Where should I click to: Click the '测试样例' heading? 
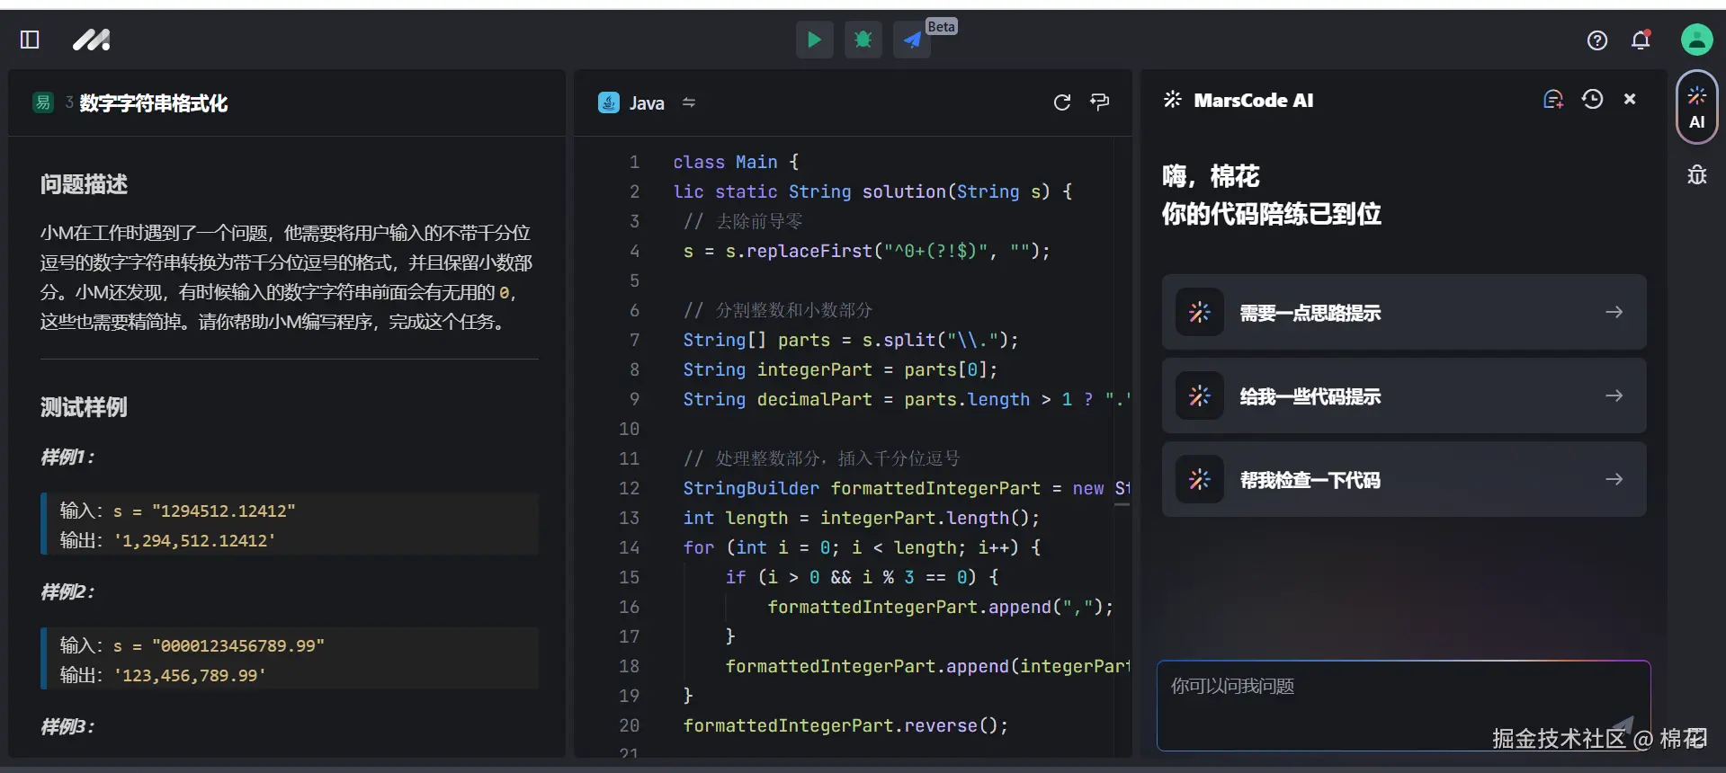click(84, 407)
